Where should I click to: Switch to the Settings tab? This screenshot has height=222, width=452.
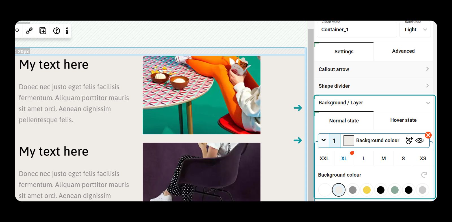[x=344, y=52]
